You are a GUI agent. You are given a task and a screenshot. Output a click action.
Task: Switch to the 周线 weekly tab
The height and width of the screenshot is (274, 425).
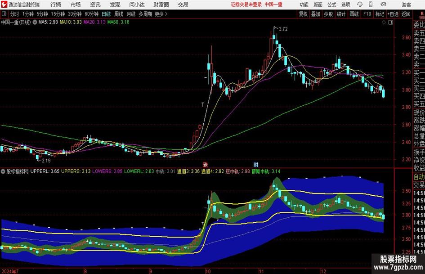[119, 14]
